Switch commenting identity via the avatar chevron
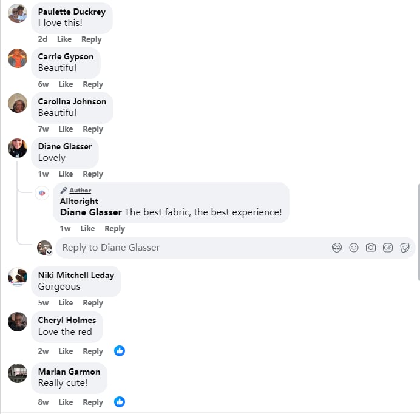Viewport: 420px width, 414px height. point(49,252)
